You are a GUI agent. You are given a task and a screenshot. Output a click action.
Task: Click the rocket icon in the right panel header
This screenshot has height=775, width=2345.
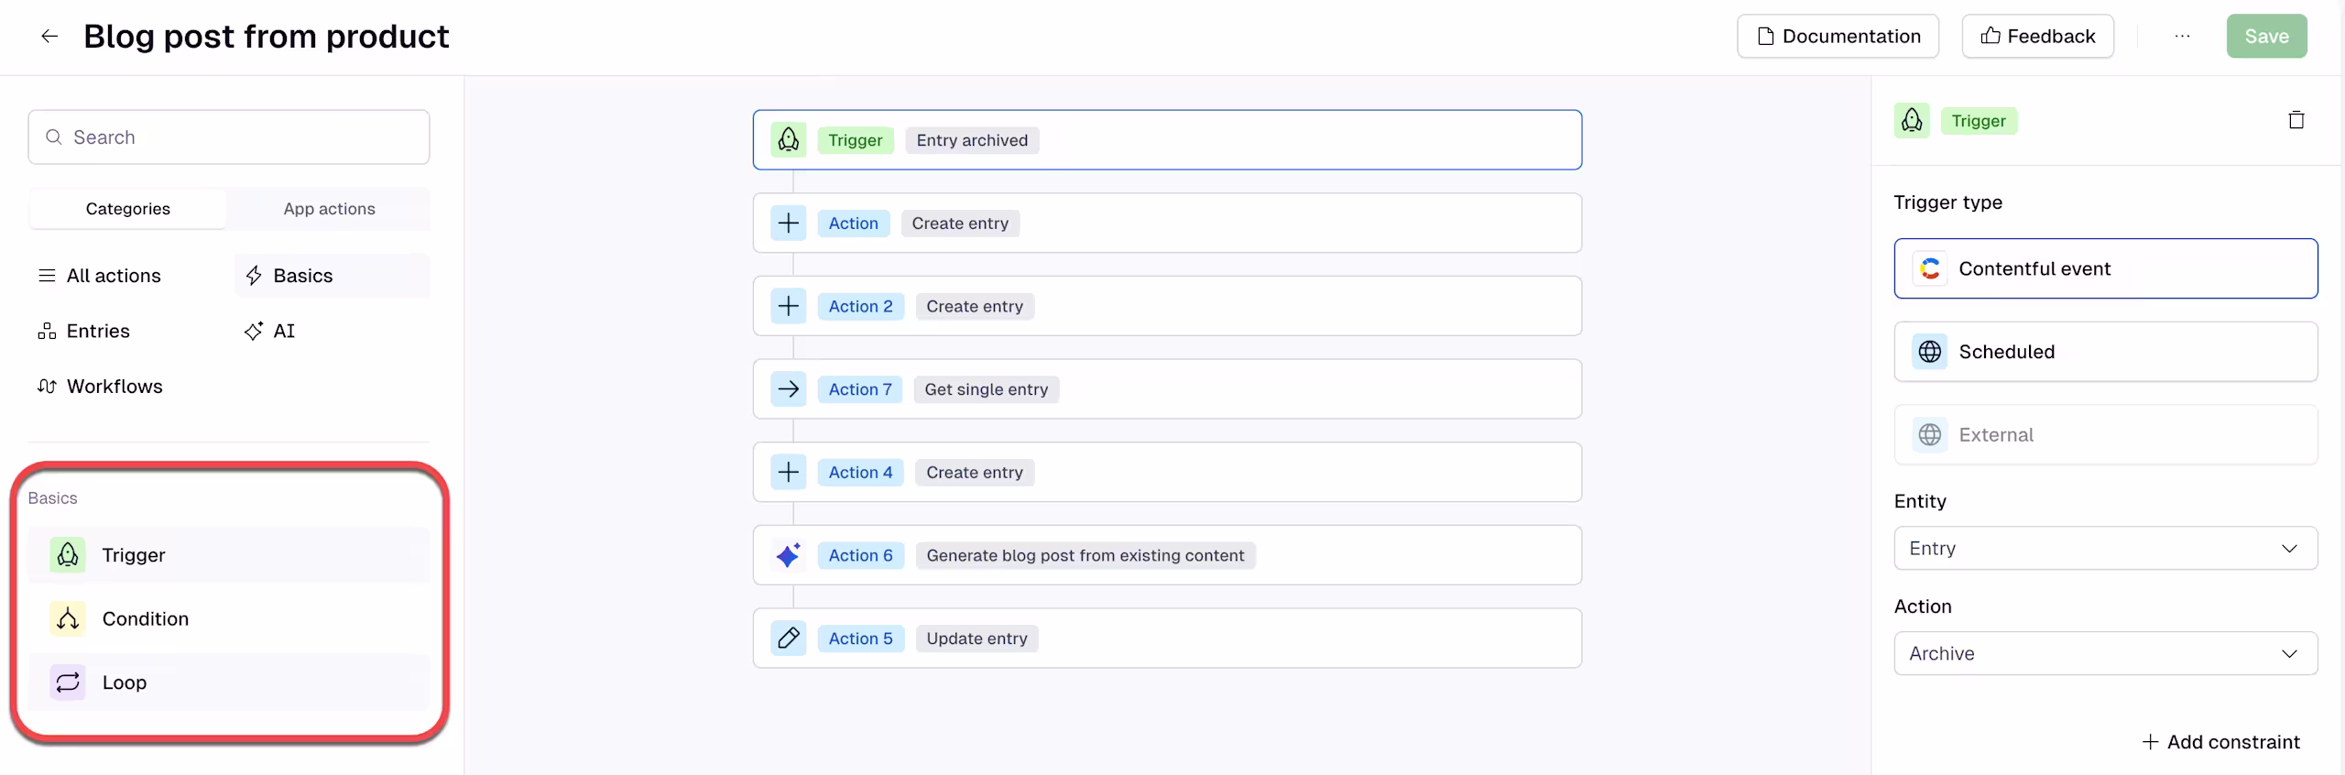(1912, 121)
